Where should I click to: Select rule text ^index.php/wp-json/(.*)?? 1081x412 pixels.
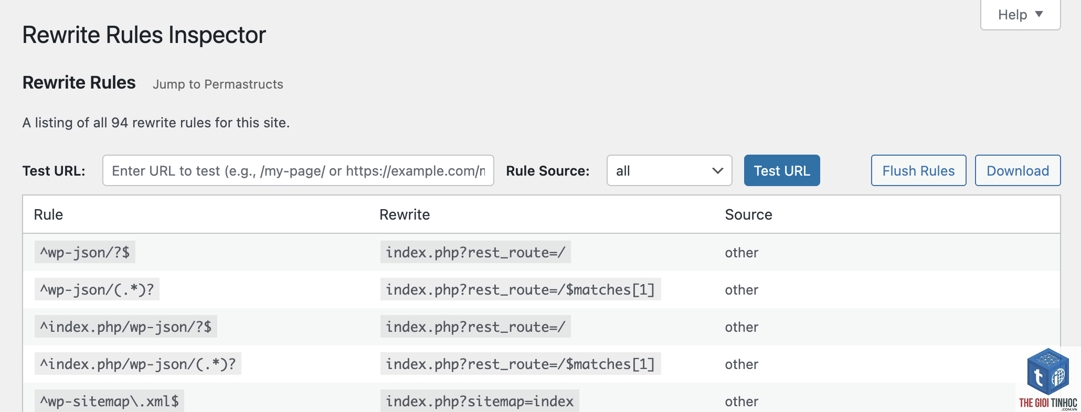point(138,364)
